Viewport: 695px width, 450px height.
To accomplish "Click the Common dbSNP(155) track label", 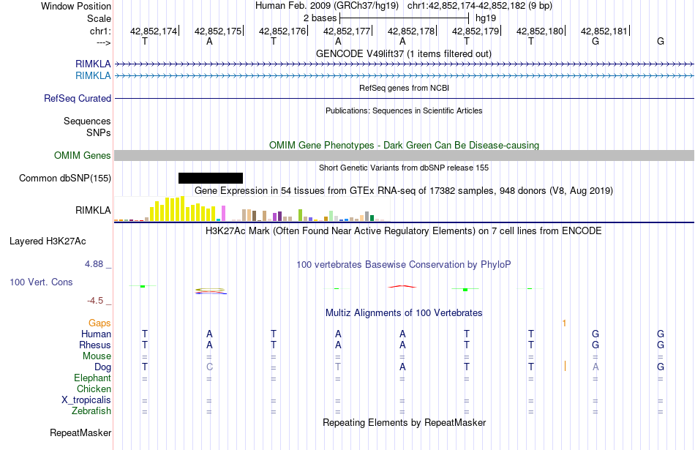I will point(65,179).
